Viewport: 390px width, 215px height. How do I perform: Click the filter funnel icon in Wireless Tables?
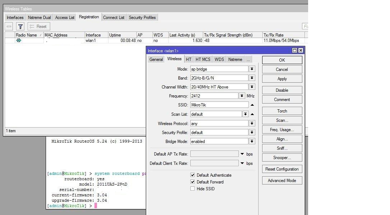(x=20, y=26)
